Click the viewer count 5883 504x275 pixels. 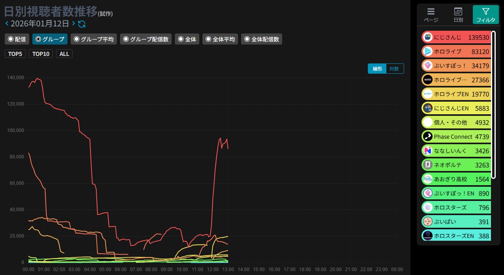482,108
